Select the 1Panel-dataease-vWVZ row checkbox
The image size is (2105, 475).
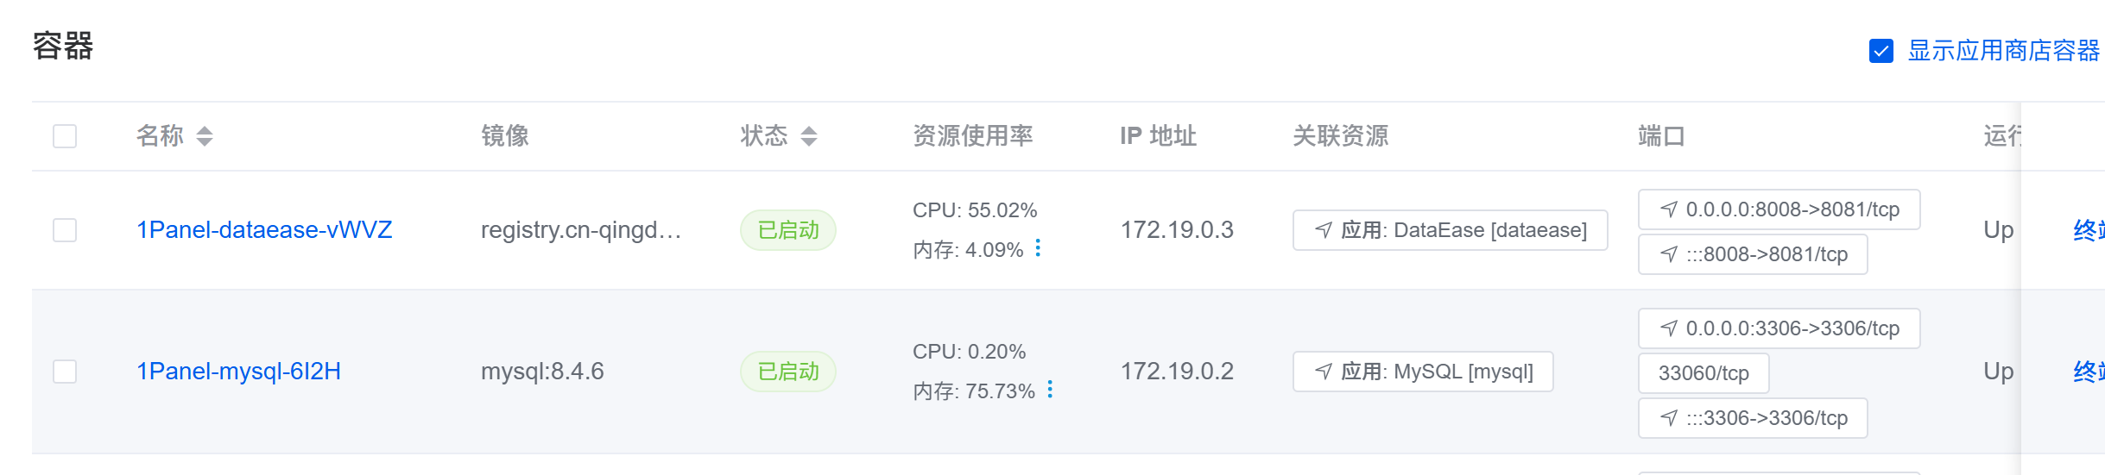click(65, 230)
